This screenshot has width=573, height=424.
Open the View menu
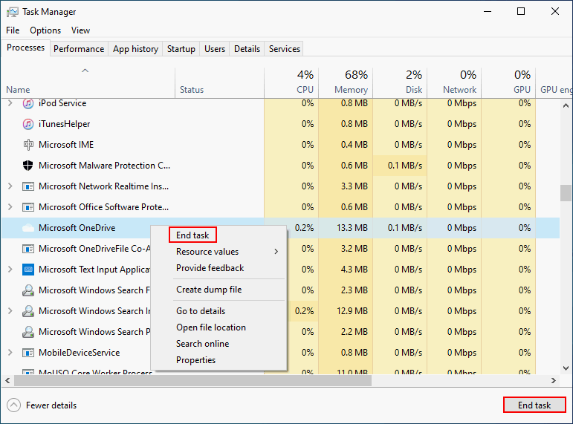80,30
